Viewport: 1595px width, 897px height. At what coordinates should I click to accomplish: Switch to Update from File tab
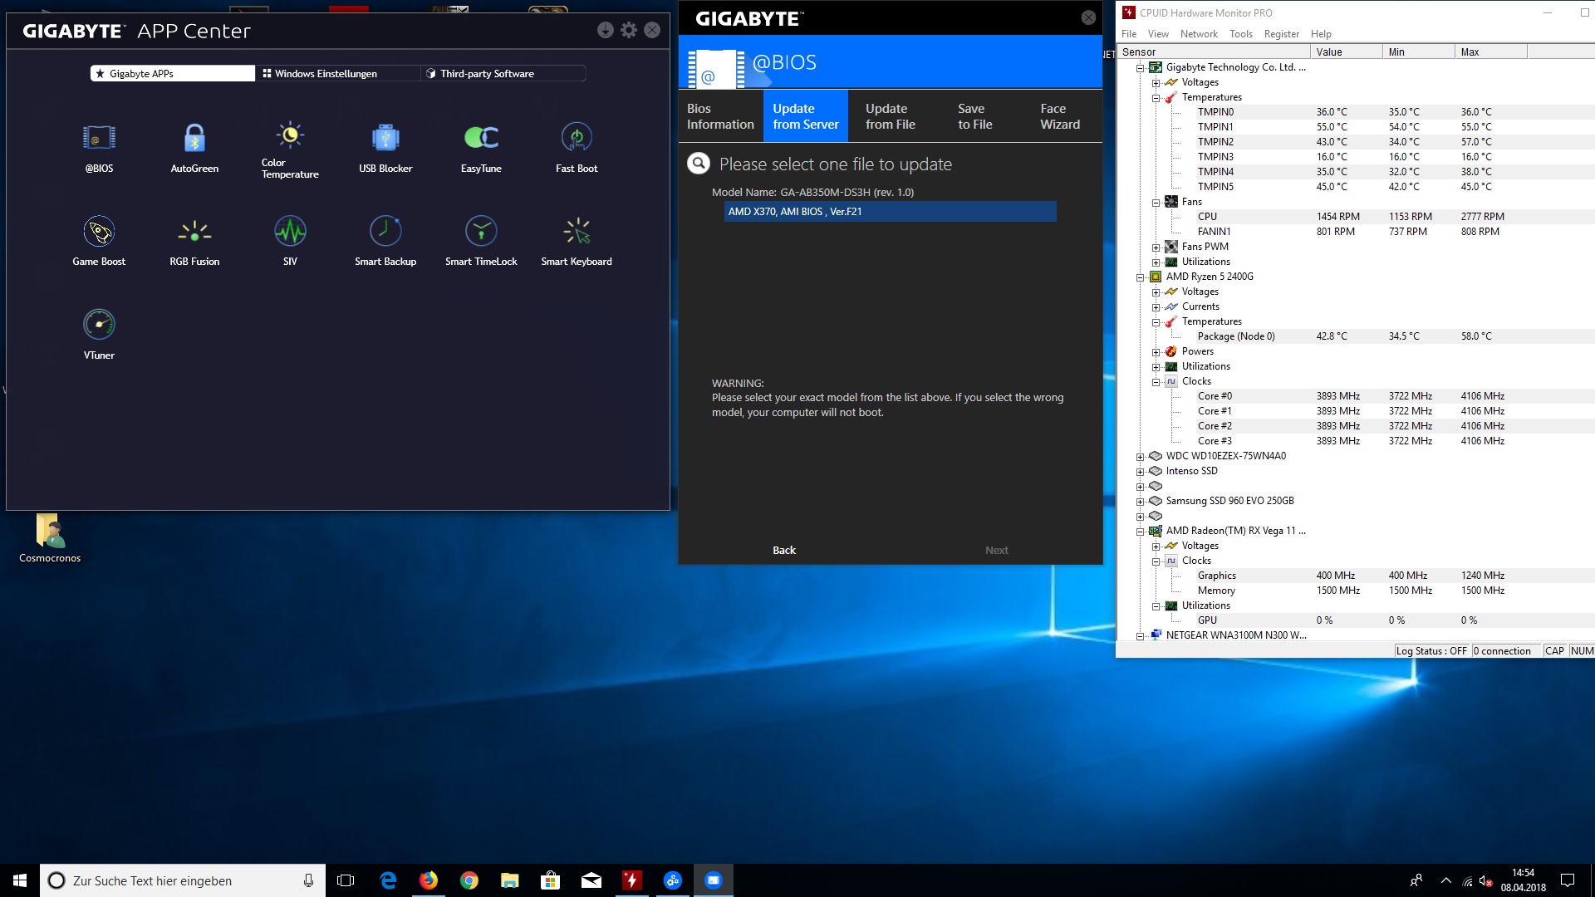point(890,116)
